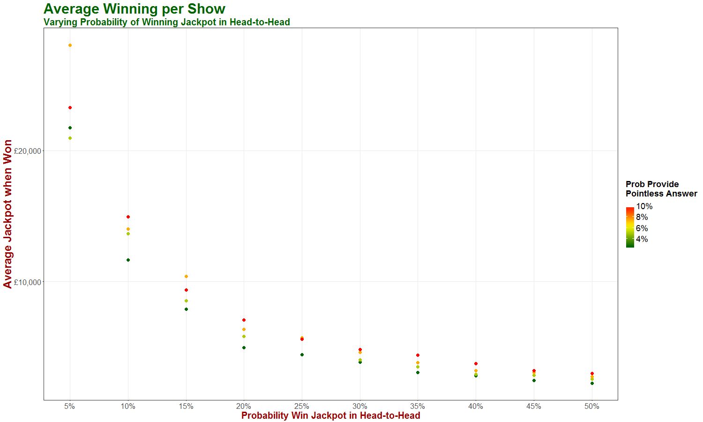This screenshot has width=703, height=422.
Task: Click the orange data point at 5%
Action: [70, 45]
